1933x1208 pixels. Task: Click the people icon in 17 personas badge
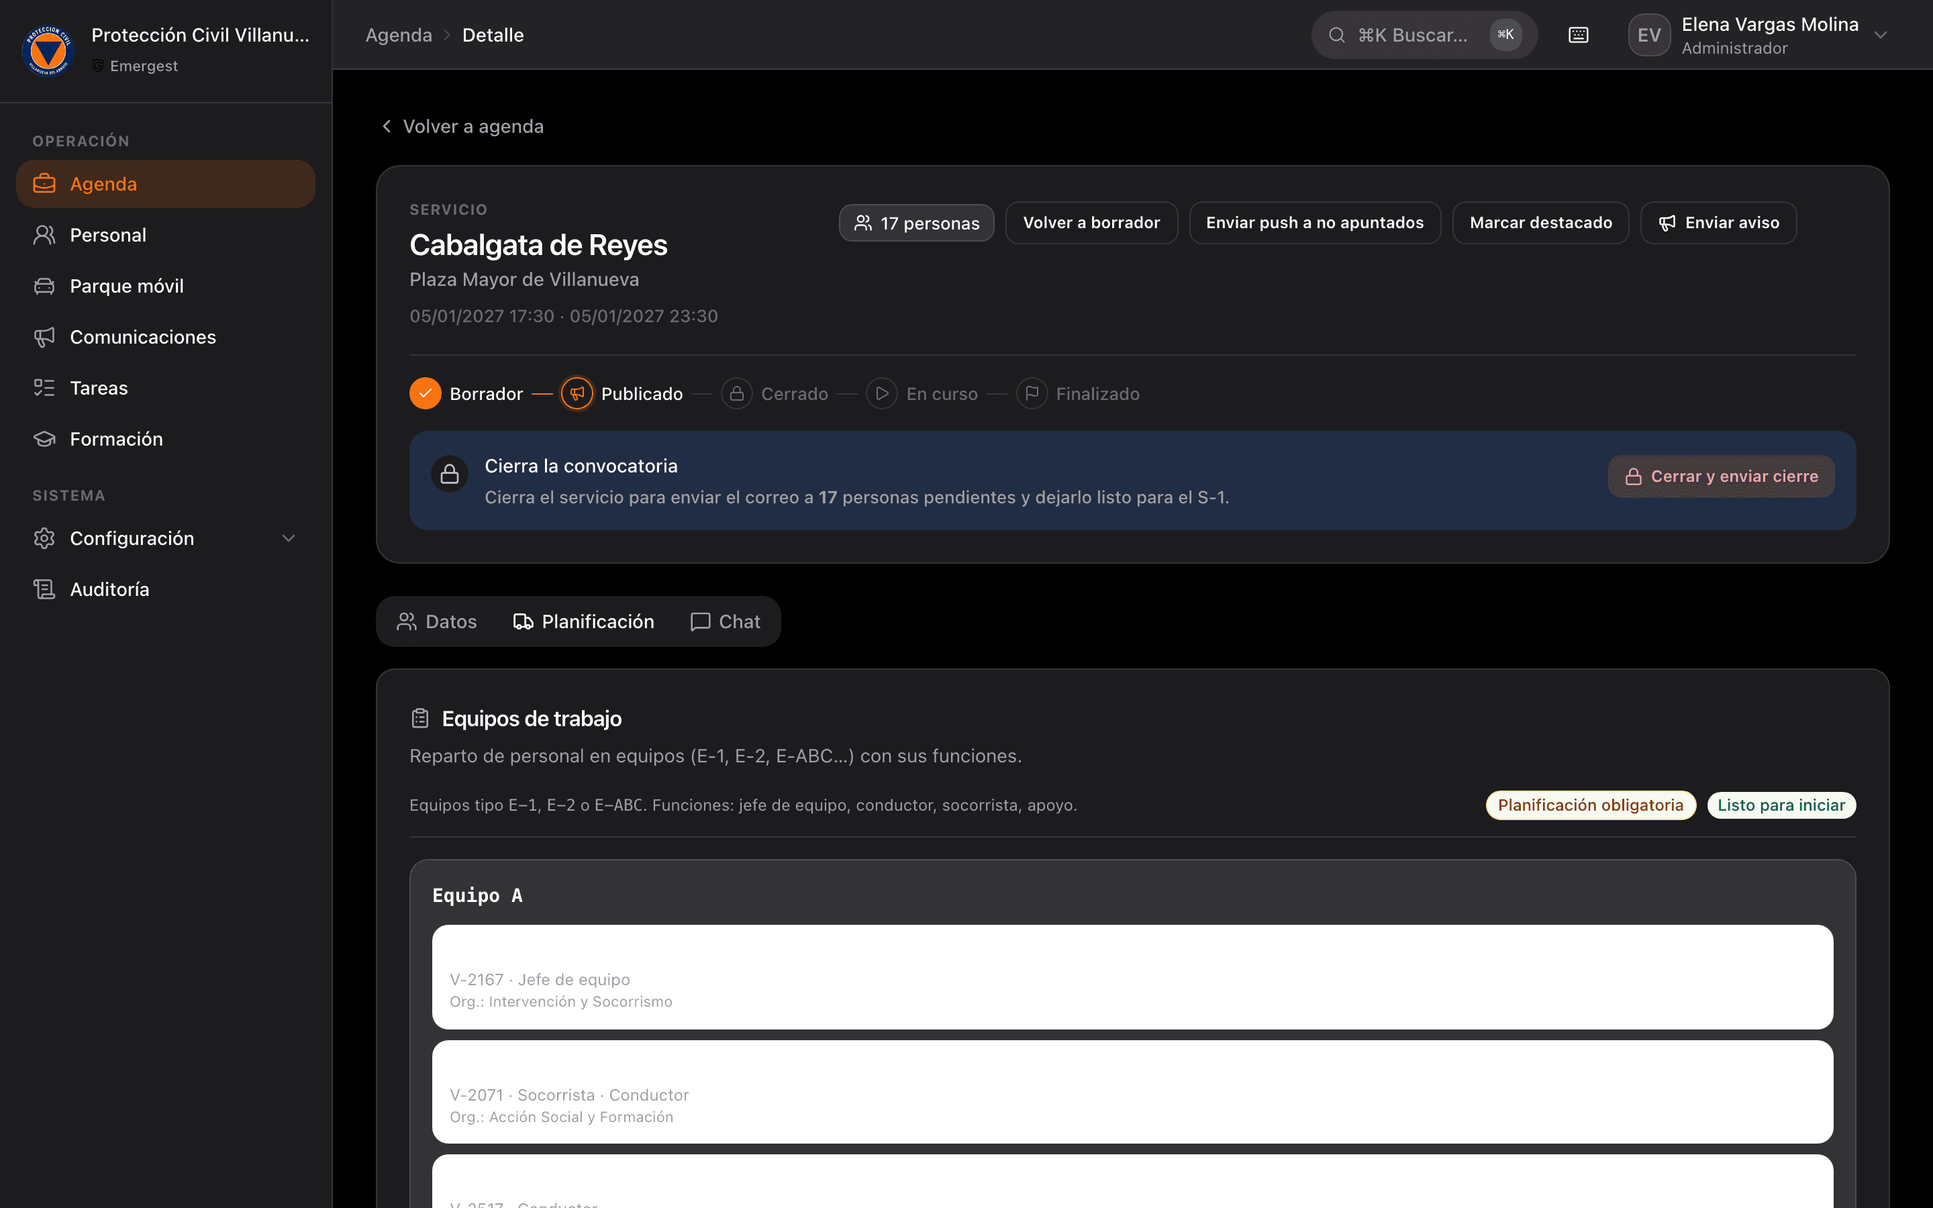(862, 223)
